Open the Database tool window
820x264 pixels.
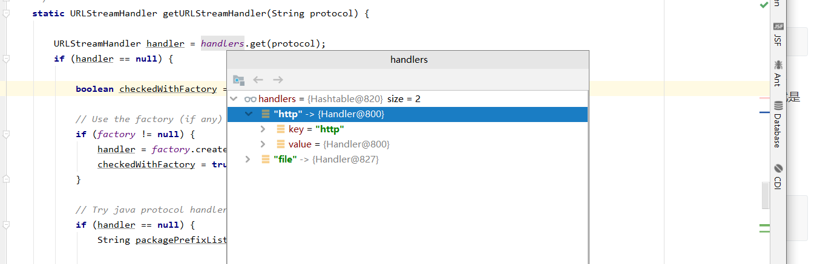[778, 124]
